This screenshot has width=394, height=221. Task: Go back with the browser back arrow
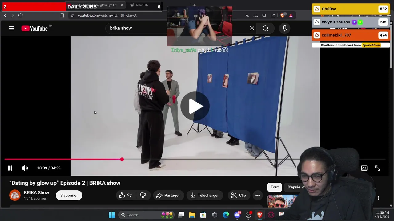point(5,15)
